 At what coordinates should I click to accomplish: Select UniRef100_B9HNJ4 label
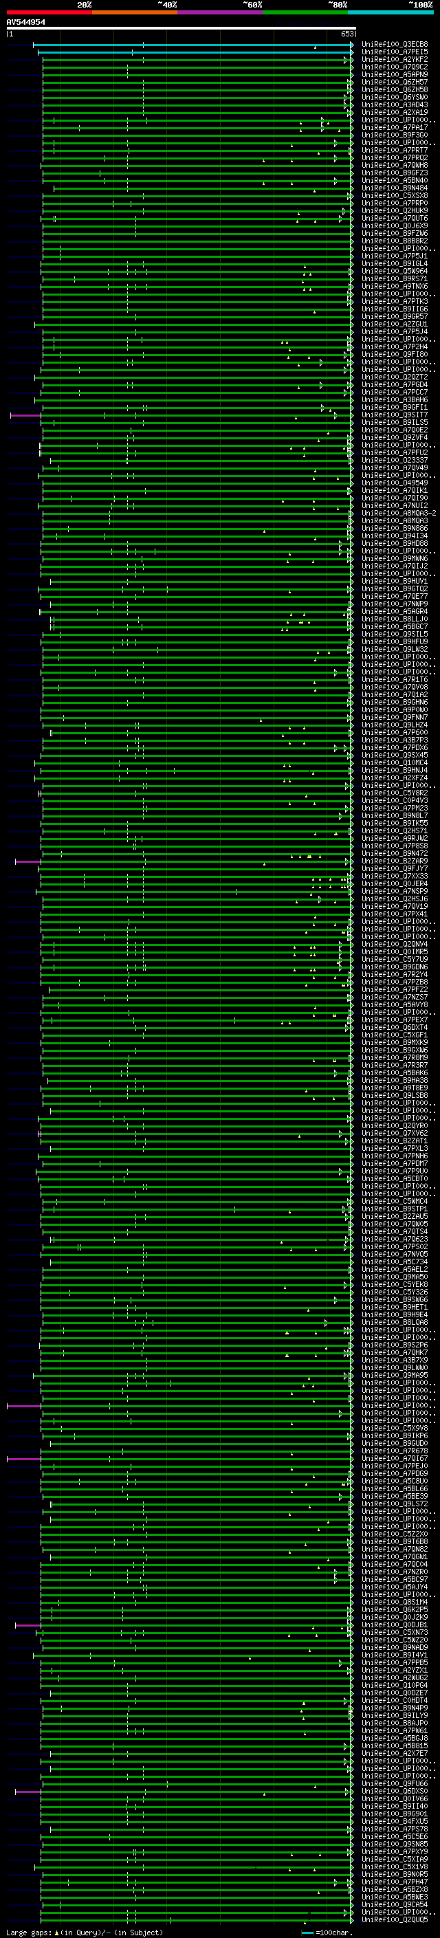[x=395, y=771]
